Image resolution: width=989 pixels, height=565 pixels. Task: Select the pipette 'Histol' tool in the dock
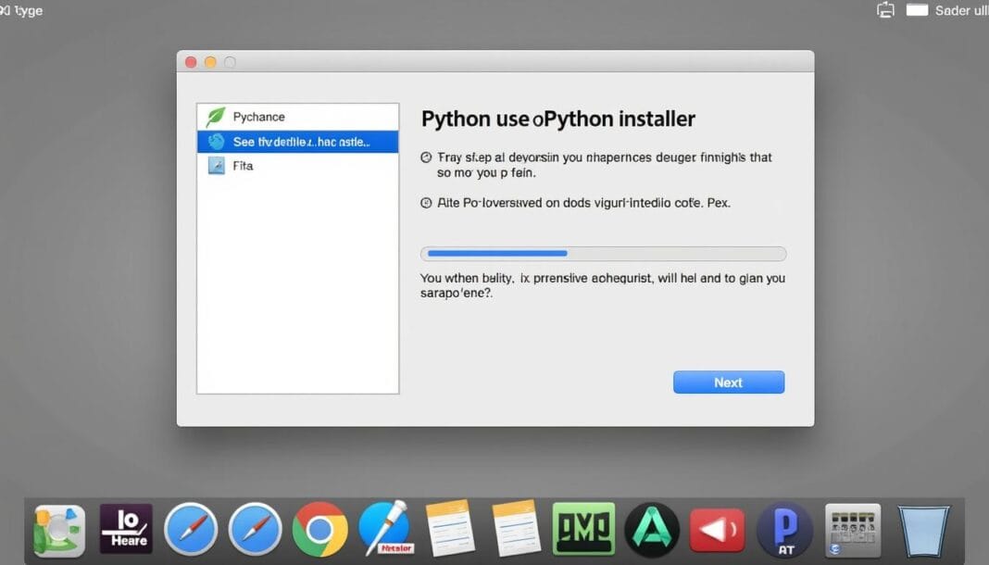[x=384, y=530]
